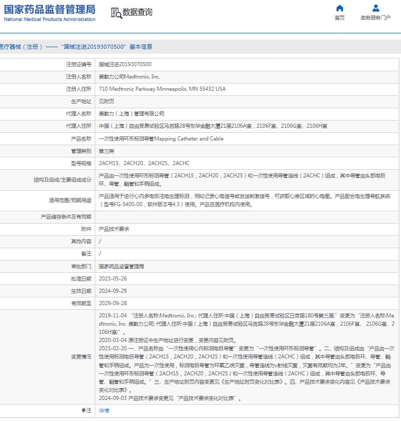Click the 见附页 production address value
Viewport: 401px width, 421px height.
click(x=107, y=101)
